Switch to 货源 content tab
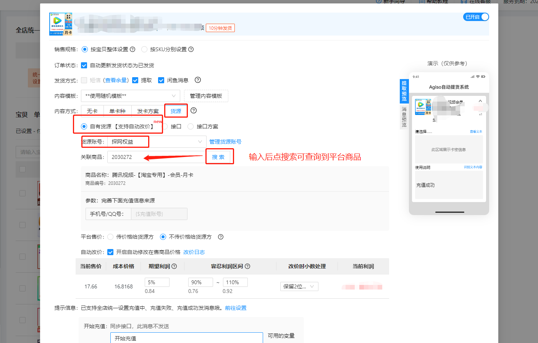This screenshot has height=343, width=538. (176, 111)
